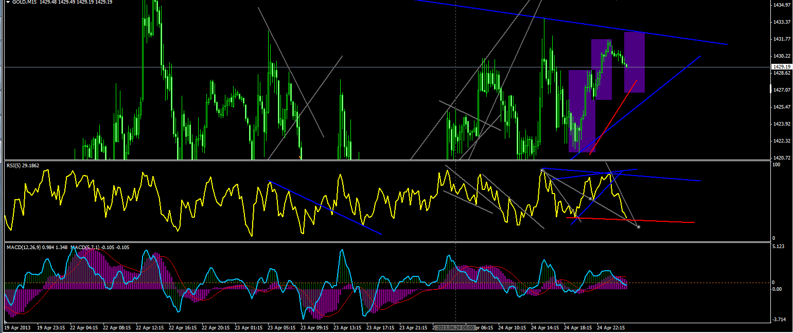Click the middle anchor handle of selected RSI trendline
793x333 pixels.
[590, 199]
